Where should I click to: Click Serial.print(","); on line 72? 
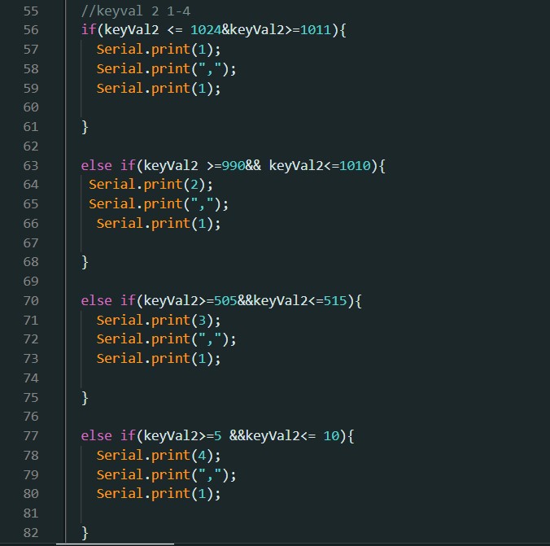click(166, 339)
